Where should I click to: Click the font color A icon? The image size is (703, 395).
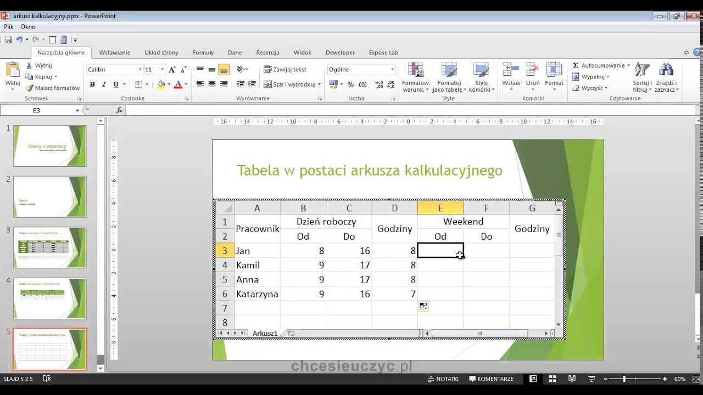pyautogui.click(x=178, y=84)
